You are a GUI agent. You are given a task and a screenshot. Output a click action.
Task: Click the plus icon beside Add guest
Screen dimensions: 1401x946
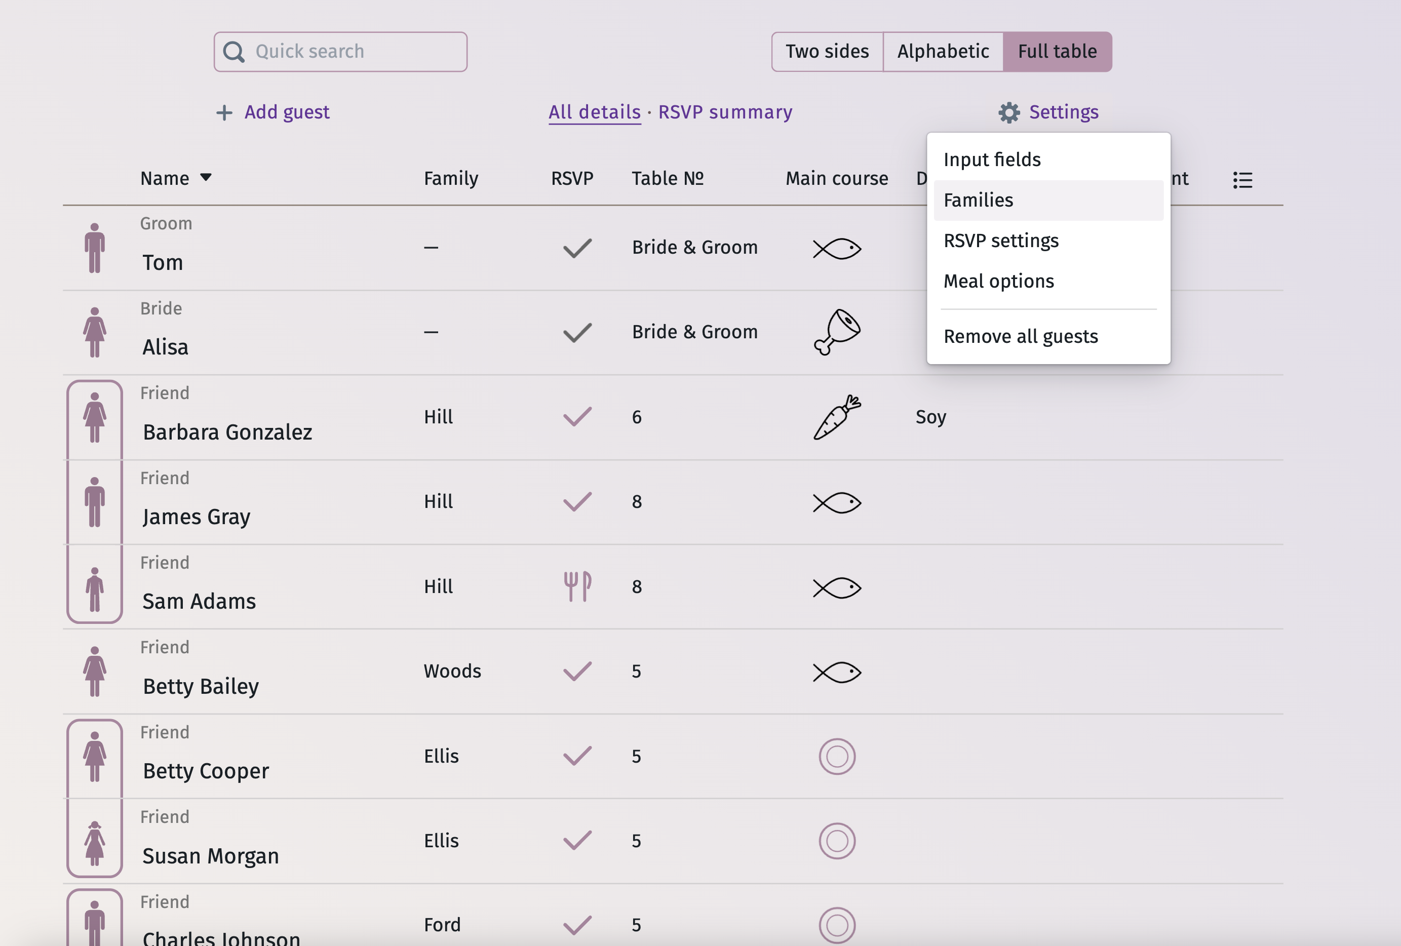[224, 113]
